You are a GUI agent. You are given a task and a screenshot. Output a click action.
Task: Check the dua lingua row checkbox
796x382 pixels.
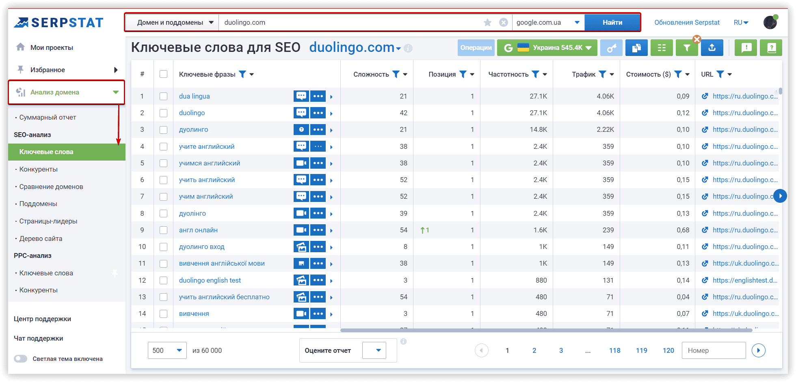pos(163,96)
